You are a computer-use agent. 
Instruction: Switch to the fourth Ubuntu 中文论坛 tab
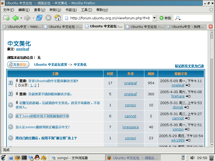pos(145,27)
